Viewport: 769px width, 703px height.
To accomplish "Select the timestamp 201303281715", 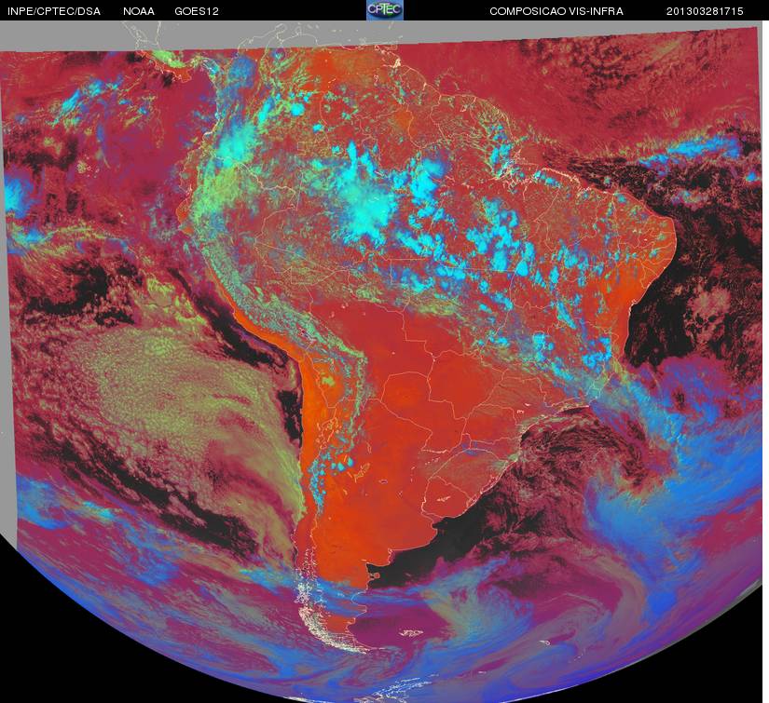I will coord(705,11).
